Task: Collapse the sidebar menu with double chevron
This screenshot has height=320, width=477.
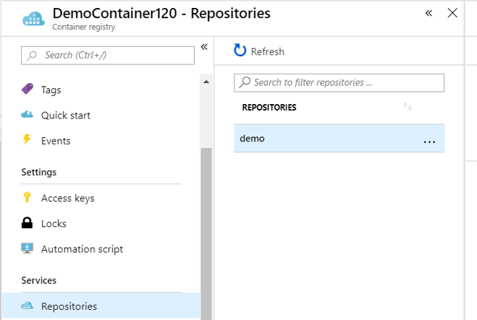Action: [x=204, y=47]
